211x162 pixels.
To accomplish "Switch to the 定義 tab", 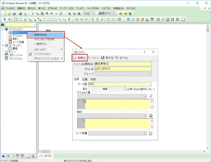I will click(85, 79).
